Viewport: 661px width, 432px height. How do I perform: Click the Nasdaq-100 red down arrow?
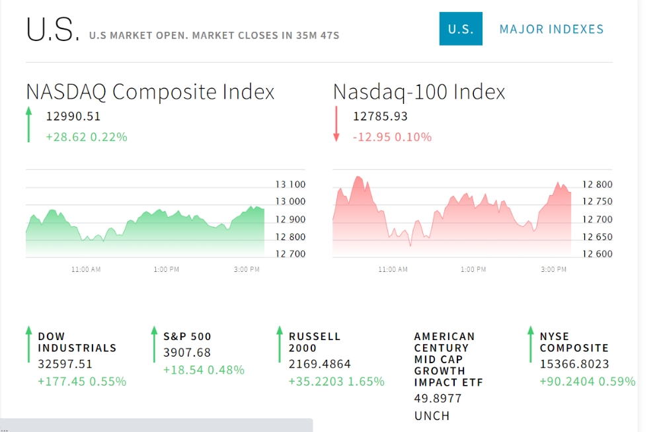tap(336, 124)
